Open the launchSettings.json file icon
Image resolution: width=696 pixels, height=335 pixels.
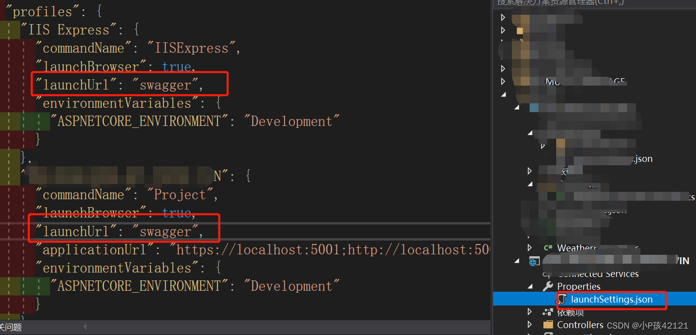[562, 299]
